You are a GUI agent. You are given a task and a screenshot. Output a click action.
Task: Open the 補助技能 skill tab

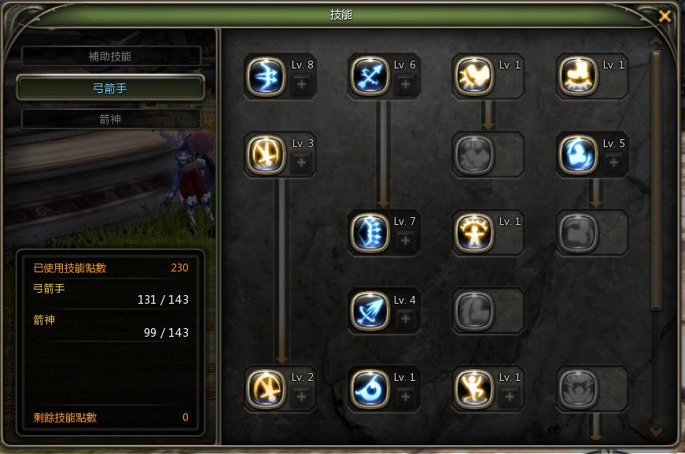point(111,57)
